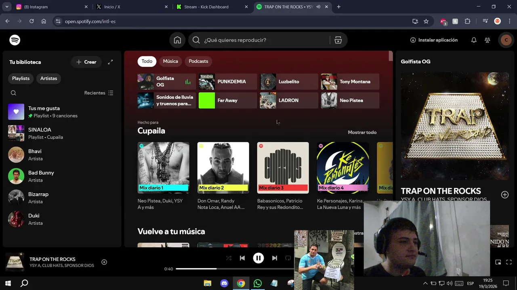Install app icon in address bar
This screenshot has width=517, height=290.
(415, 21)
